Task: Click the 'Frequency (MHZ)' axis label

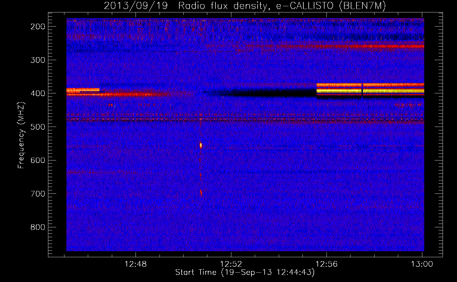Action: click(21, 135)
